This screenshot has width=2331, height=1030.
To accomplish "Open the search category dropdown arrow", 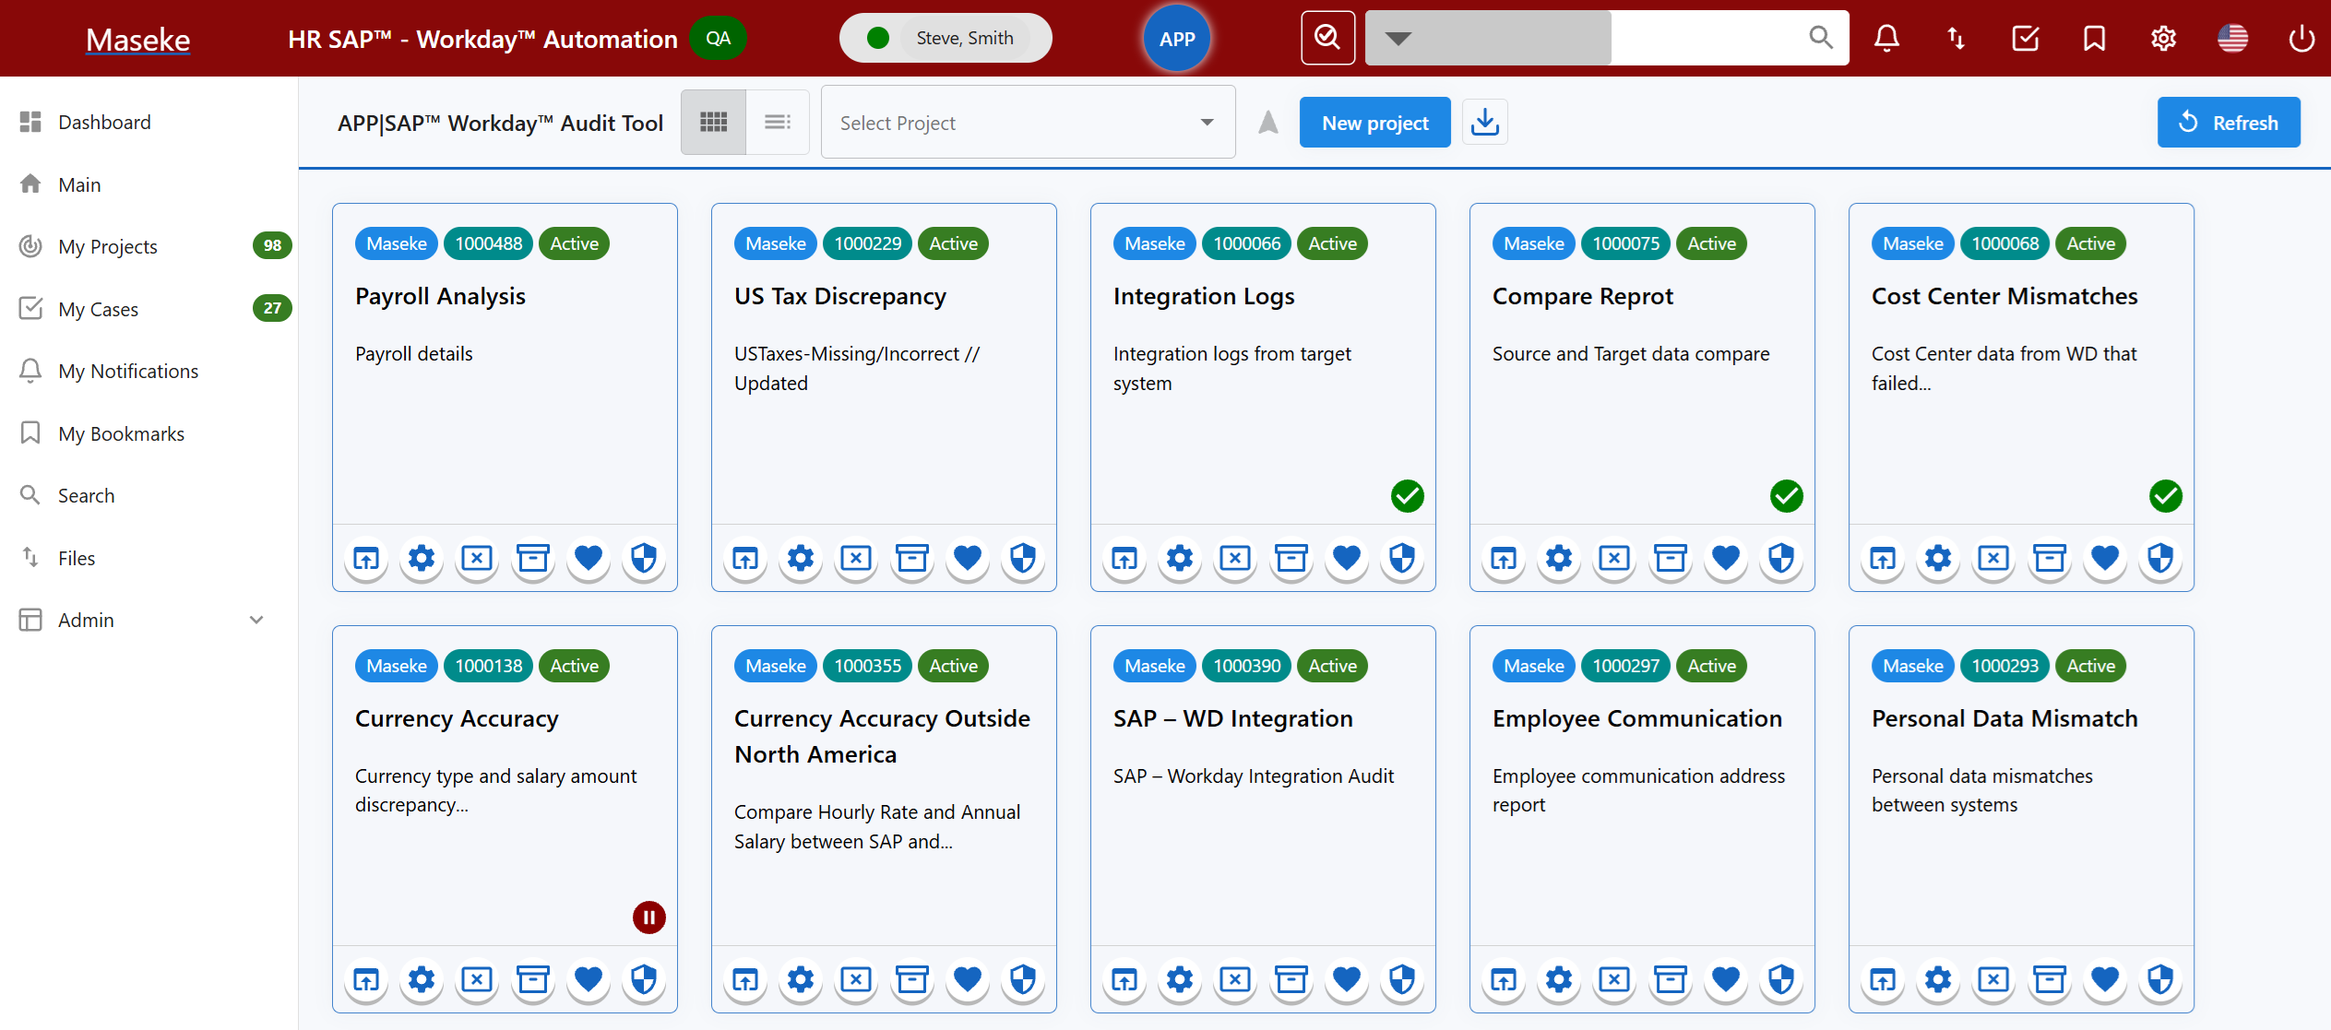I will tap(1398, 38).
